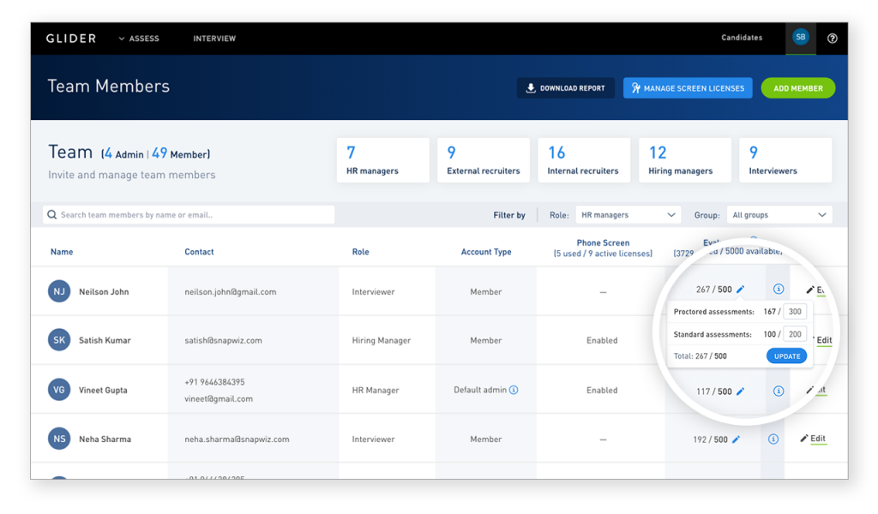This screenshot has width=878, height=514.
Task: Click SK avatar for Satish Kumar
Action: point(59,340)
